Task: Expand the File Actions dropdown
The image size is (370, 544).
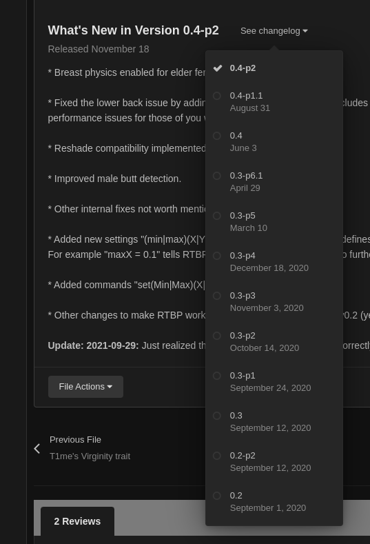Action: (85, 387)
